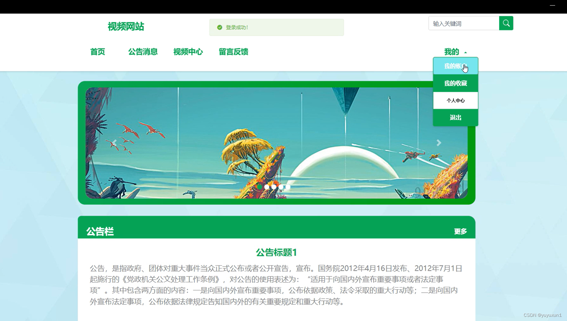Click the login success checkmark icon
This screenshot has width=567, height=321.
pos(220,27)
